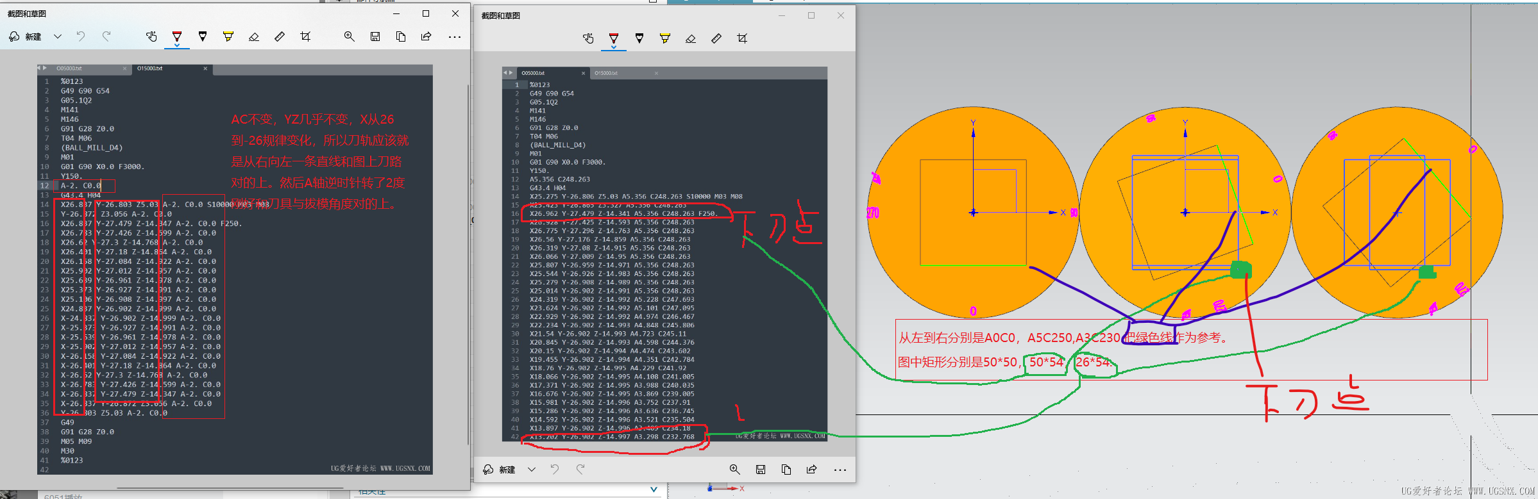Select the red ballpoint pen in left window
1538x499 pixels.
click(177, 36)
